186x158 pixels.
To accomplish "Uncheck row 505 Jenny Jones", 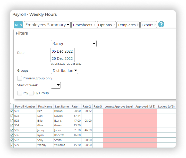I will (12, 130).
